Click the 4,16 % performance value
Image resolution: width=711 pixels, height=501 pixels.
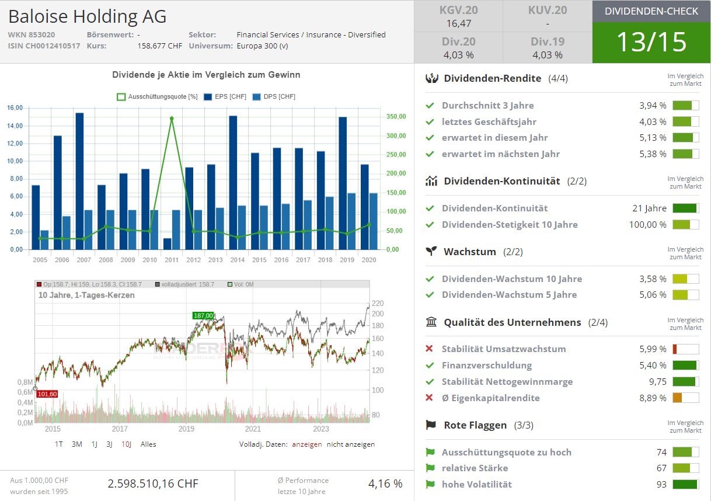(x=385, y=483)
